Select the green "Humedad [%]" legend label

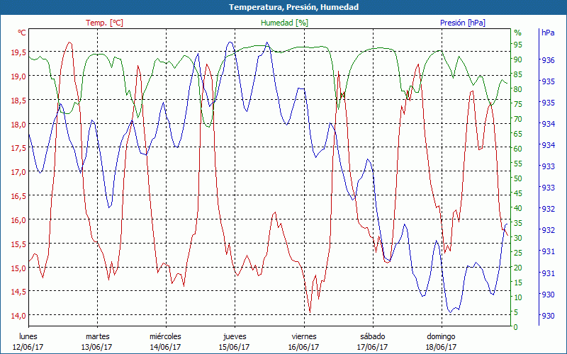(x=285, y=23)
